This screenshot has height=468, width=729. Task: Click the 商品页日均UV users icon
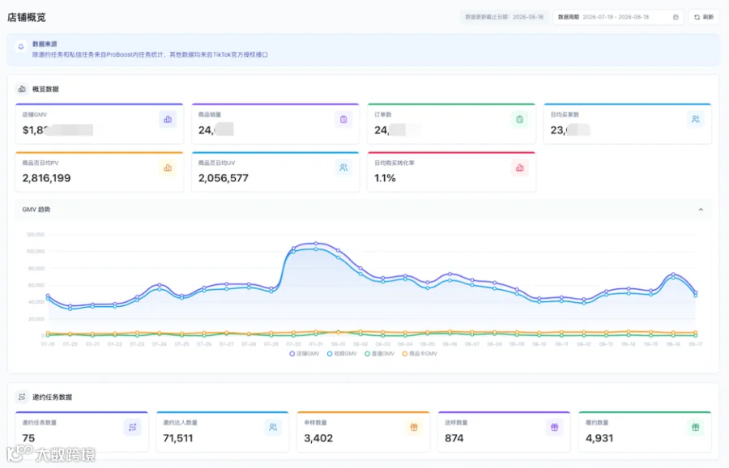coord(343,168)
